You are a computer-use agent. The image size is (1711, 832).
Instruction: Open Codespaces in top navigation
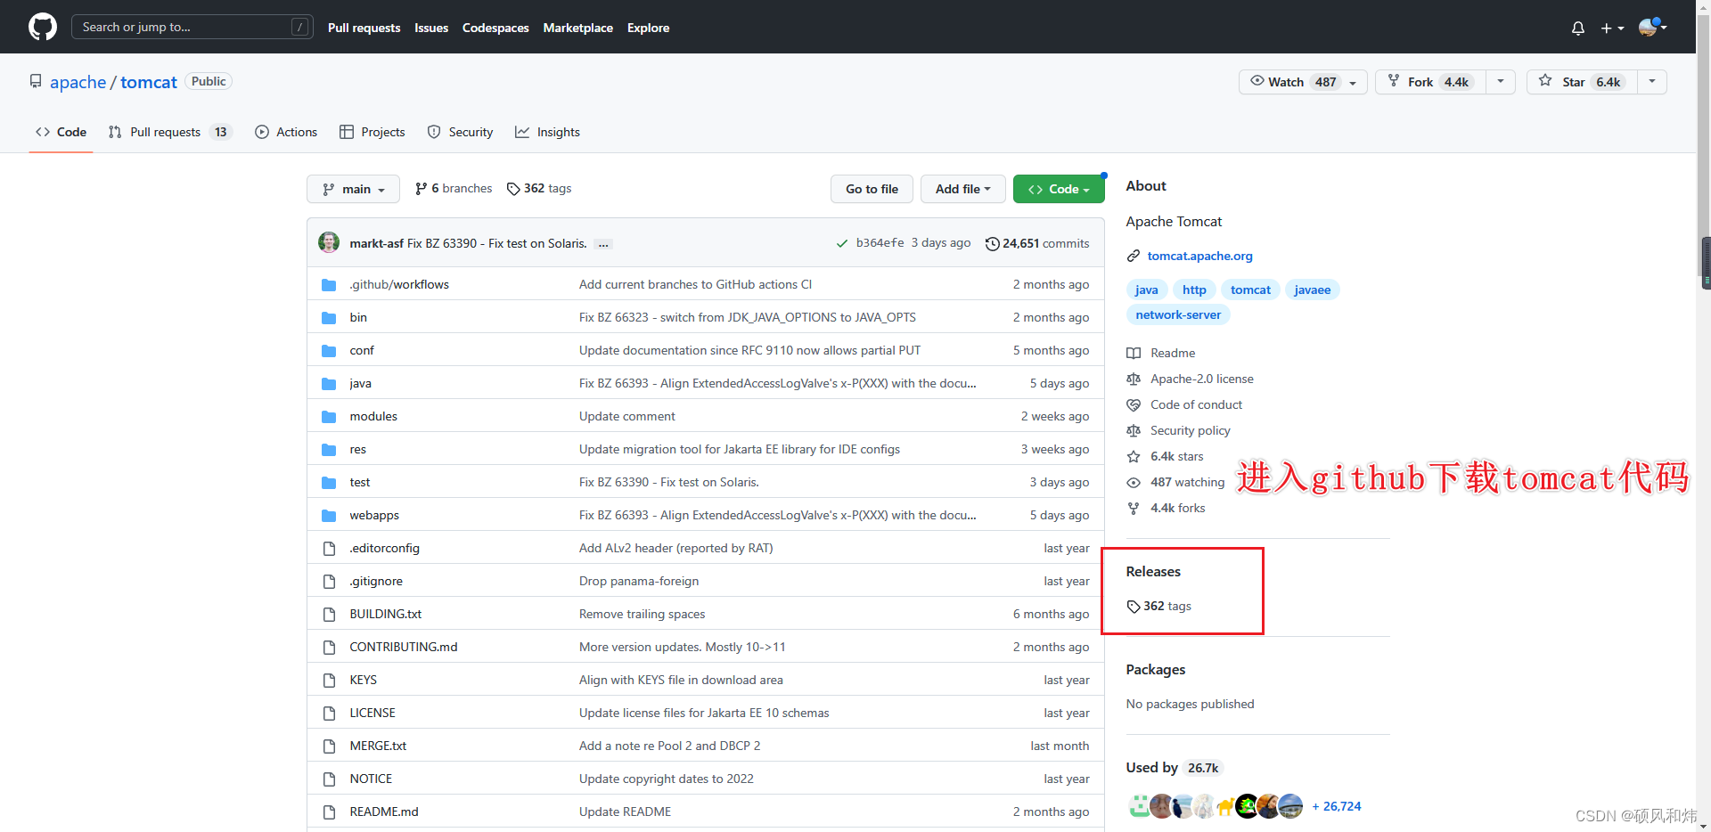pyautogui.click(x=495, y=28)
